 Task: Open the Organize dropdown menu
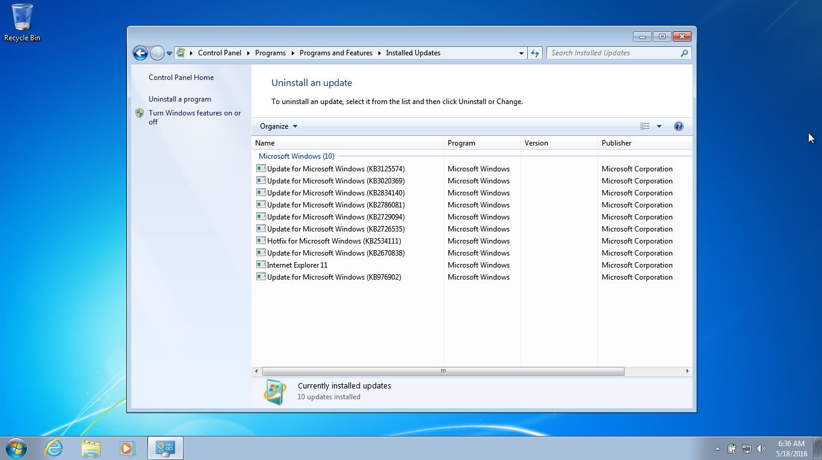pyautogui.click(x=279, y=126)
